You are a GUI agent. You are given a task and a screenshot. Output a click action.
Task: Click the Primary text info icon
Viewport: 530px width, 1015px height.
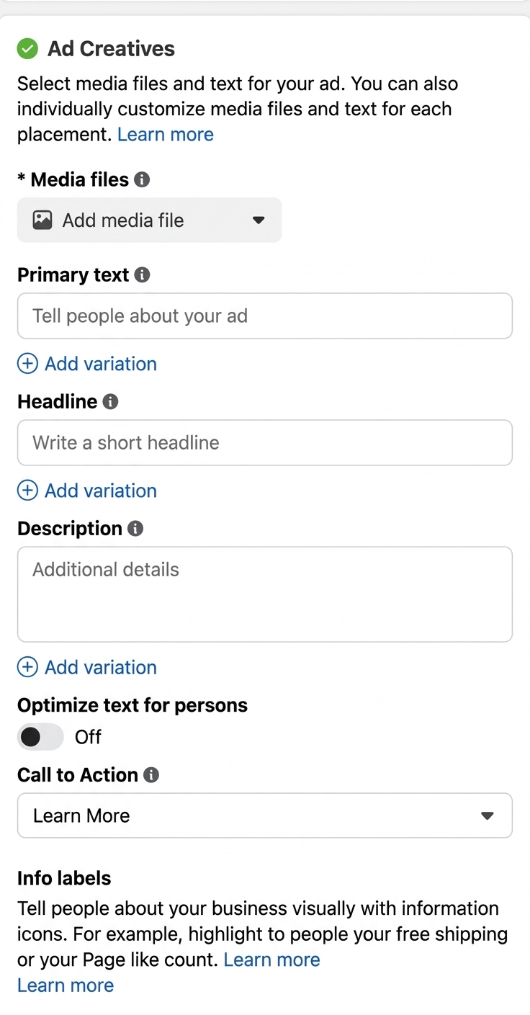(x=143, y=274)
